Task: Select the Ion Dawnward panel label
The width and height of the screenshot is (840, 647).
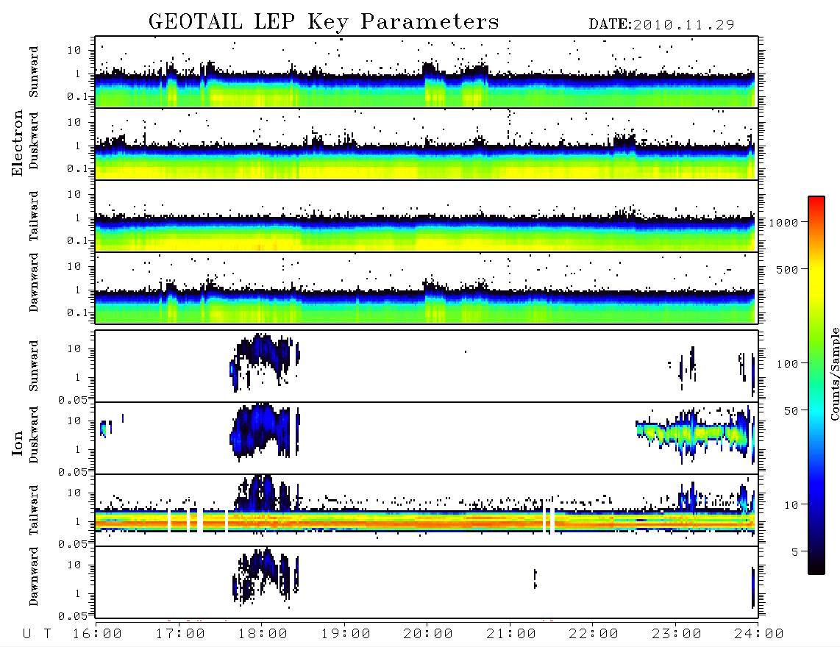Action: 33,576
